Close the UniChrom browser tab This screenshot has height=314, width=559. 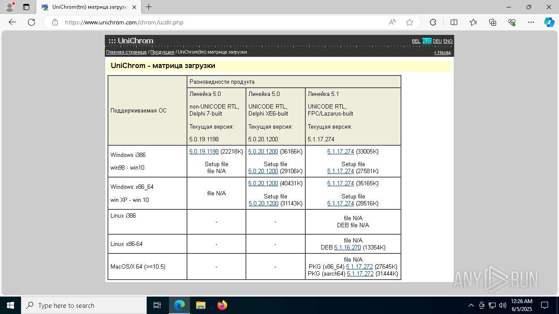pos(134,7)
